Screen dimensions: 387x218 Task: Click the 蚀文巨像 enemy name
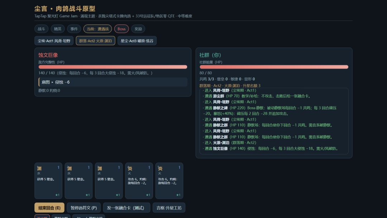48,55
